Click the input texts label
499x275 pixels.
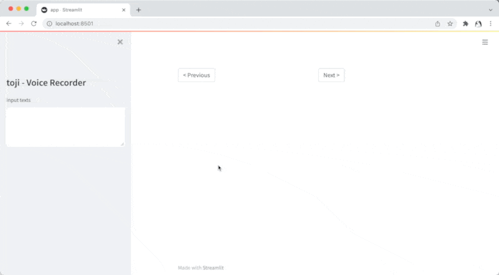point(19,100)
